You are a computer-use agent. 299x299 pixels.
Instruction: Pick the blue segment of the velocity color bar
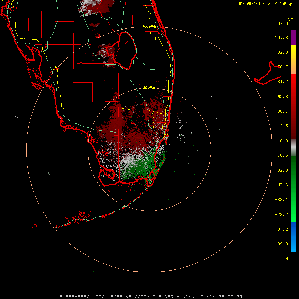[293, 237]
